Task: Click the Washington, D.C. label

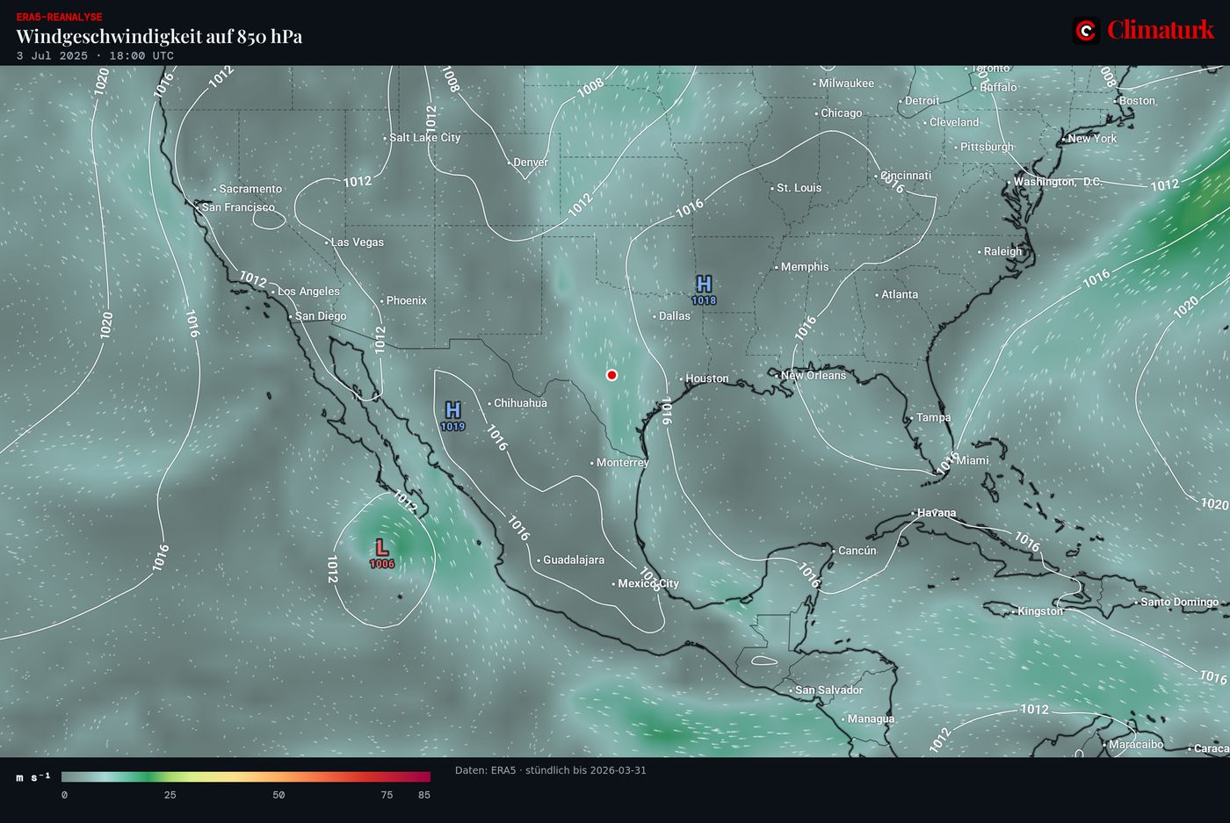Action: pos(1058,182)
